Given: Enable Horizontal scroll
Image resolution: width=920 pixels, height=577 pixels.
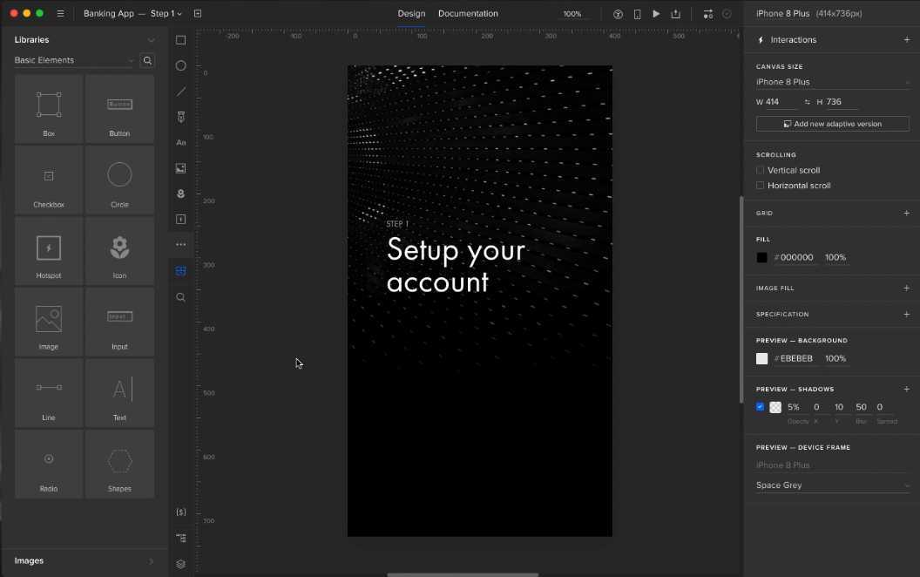Looking at the screenshot, I should 761,186.
